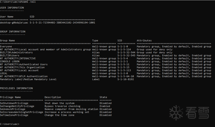Viewport: 215px width, 127px height.
Task: Click 'Increase a process working set' description
Action: (67, 112)
